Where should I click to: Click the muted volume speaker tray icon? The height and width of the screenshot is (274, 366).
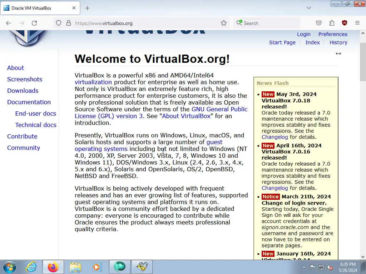coord(330,267)
